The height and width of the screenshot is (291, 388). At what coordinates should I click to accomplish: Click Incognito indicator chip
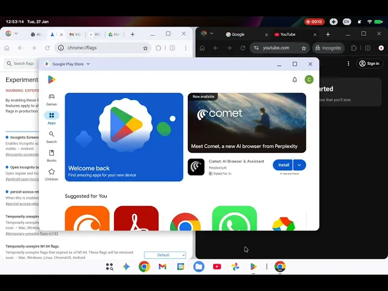point(328,48)
